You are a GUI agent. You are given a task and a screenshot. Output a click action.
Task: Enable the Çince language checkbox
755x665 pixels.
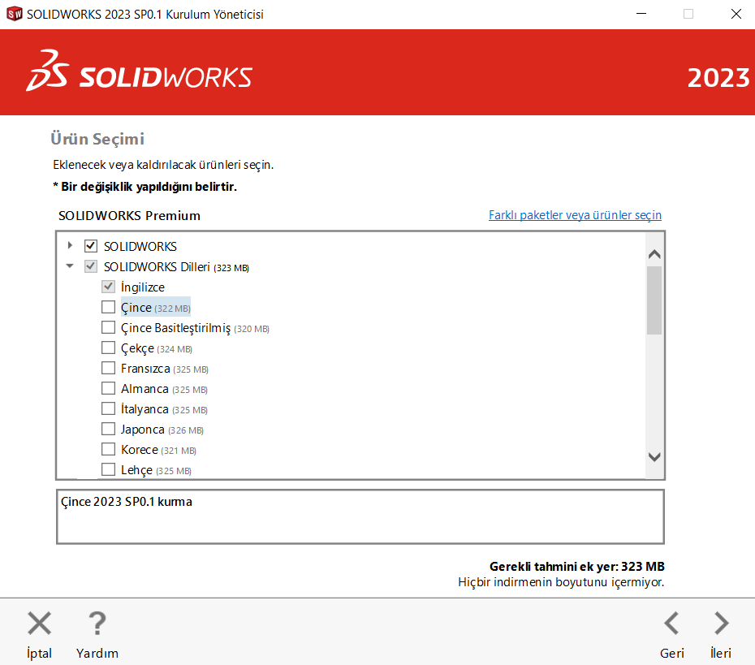(x=108, y=307)
